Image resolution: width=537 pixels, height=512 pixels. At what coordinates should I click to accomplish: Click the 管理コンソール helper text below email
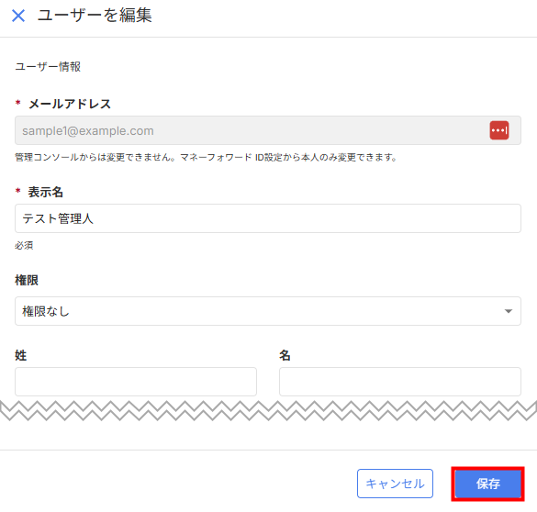pos(206,158)
